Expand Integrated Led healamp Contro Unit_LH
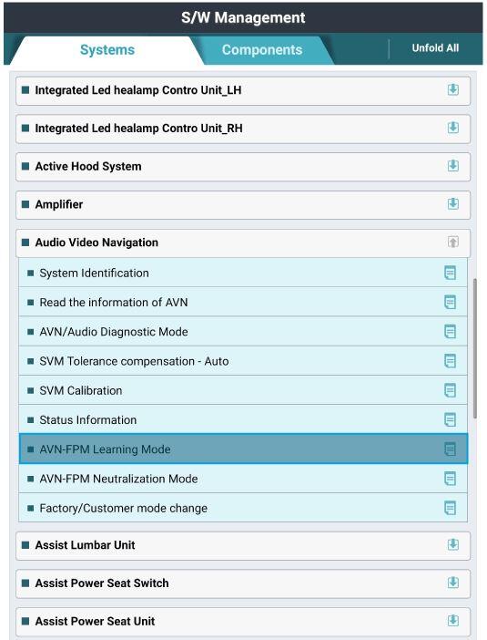 click(453, 89)
